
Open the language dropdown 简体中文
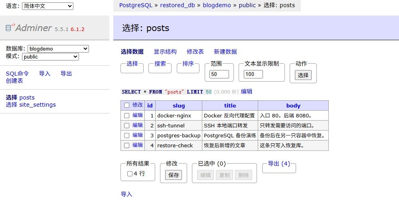[x=47, y=6]
